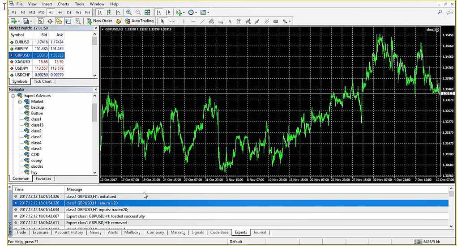Open the Tools menu
Viewport: 457px width, 246px height.
point(79,4)
